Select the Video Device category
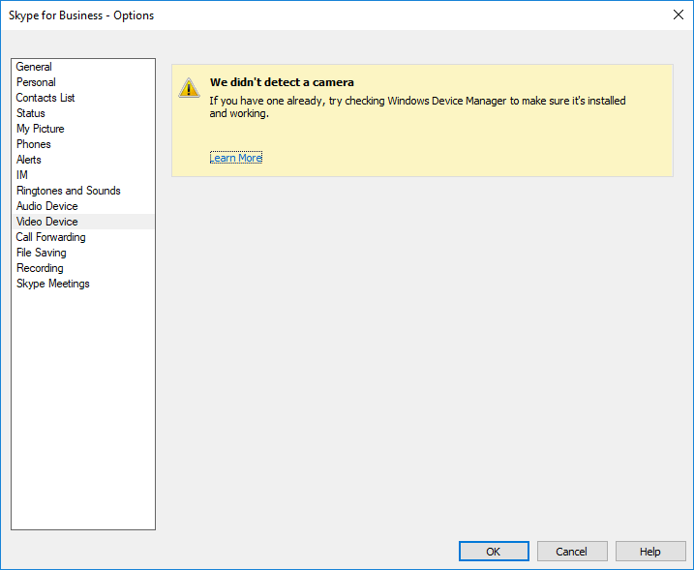This screenshot has height=570, width=694. click(83, 222)
